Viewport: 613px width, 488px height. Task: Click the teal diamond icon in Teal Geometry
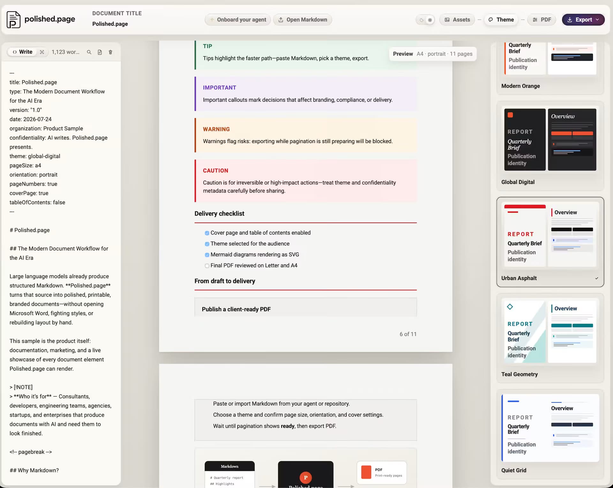point(510,307)
